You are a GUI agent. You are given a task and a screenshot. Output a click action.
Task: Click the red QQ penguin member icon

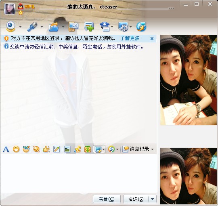(21, 6)
